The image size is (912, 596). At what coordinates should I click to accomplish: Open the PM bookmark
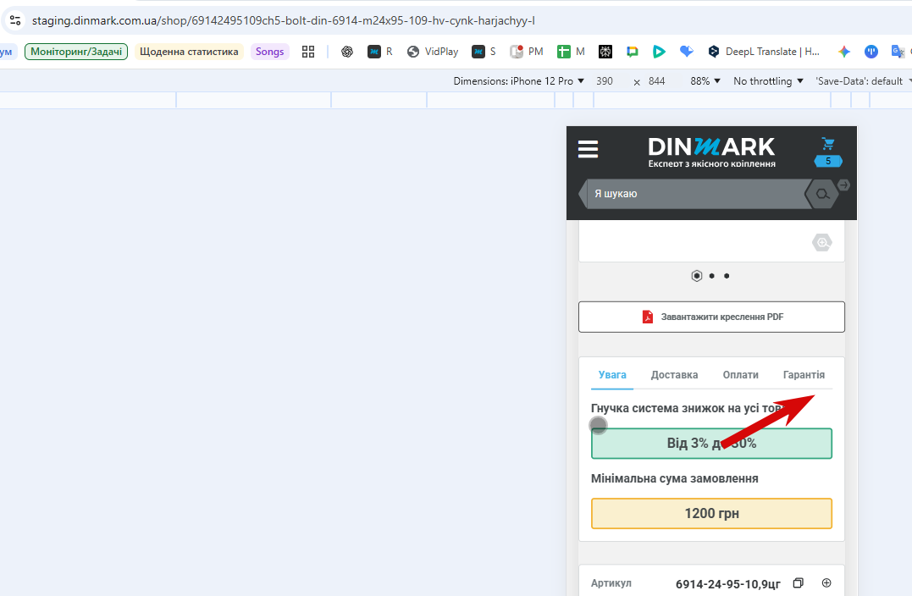tap(527, 52)
